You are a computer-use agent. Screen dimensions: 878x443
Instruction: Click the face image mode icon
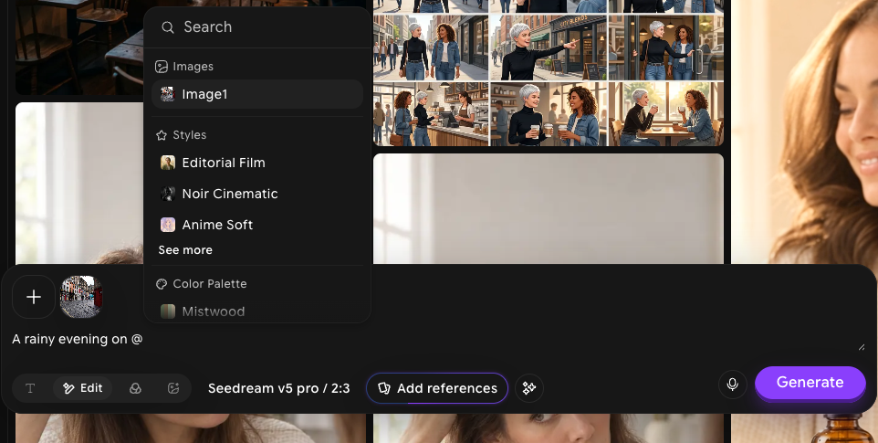pos(173,388)
